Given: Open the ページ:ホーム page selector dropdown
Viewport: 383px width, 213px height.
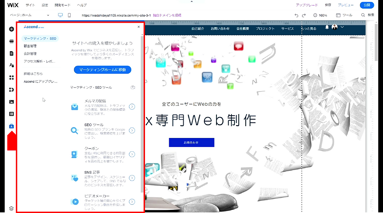Looking at the screenshot, I should pyautogui.click(x=29, y=15).
